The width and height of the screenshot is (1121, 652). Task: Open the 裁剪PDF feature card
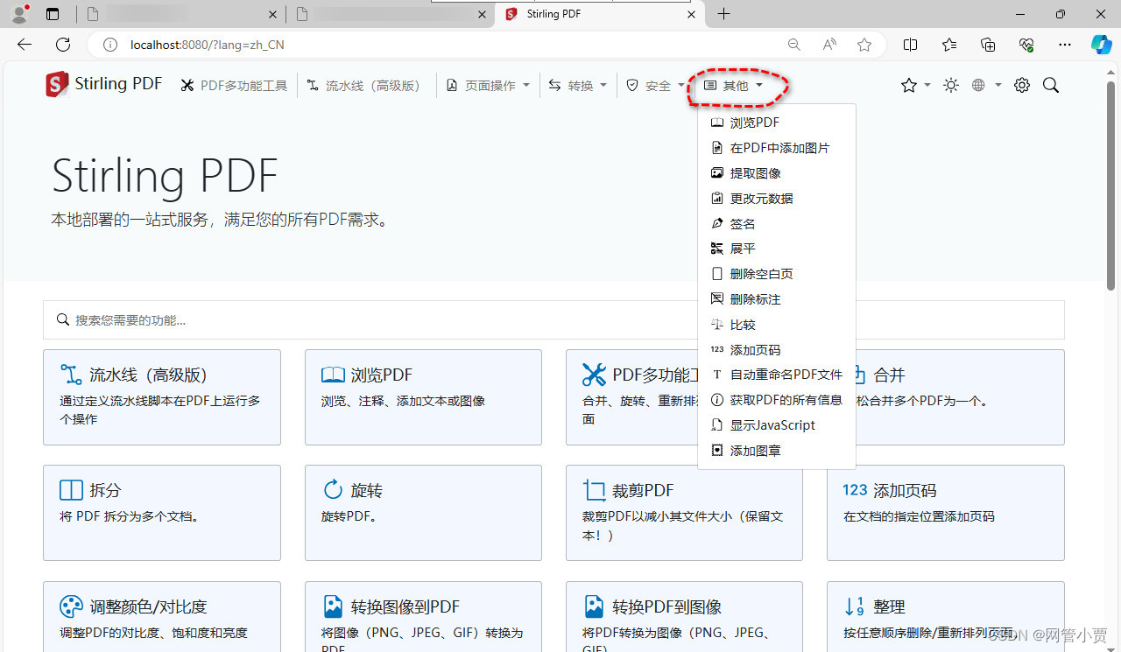pyautogui.click(x=684, y=513)
